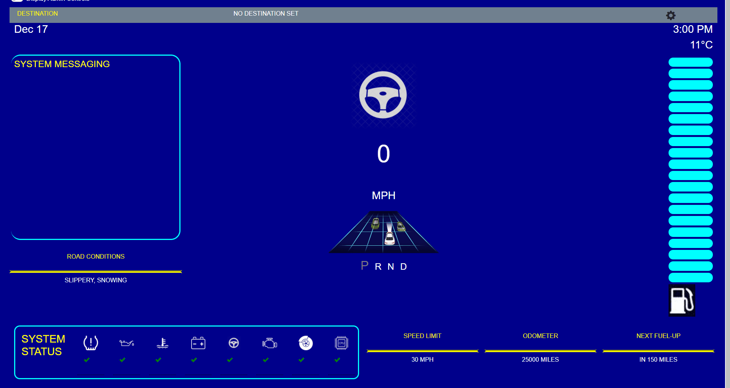The image size is (730, 388).
Task: Click the SYSTEM STATUS heading
Action: tap(43, 345)
